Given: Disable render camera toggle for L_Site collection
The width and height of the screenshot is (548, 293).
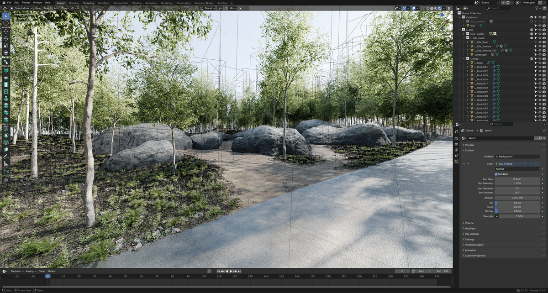Looking at the screenshot, I should pyautogui.click(x=544, y=30).
